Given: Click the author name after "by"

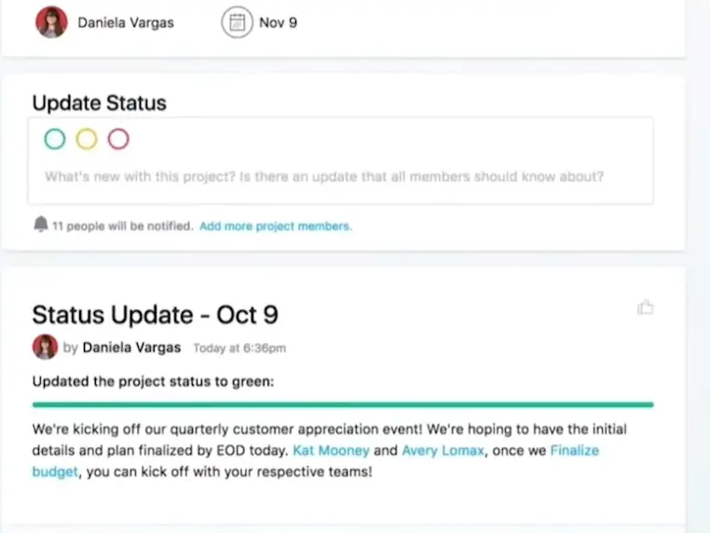Looking at the screenshot, I should point(132,348).
